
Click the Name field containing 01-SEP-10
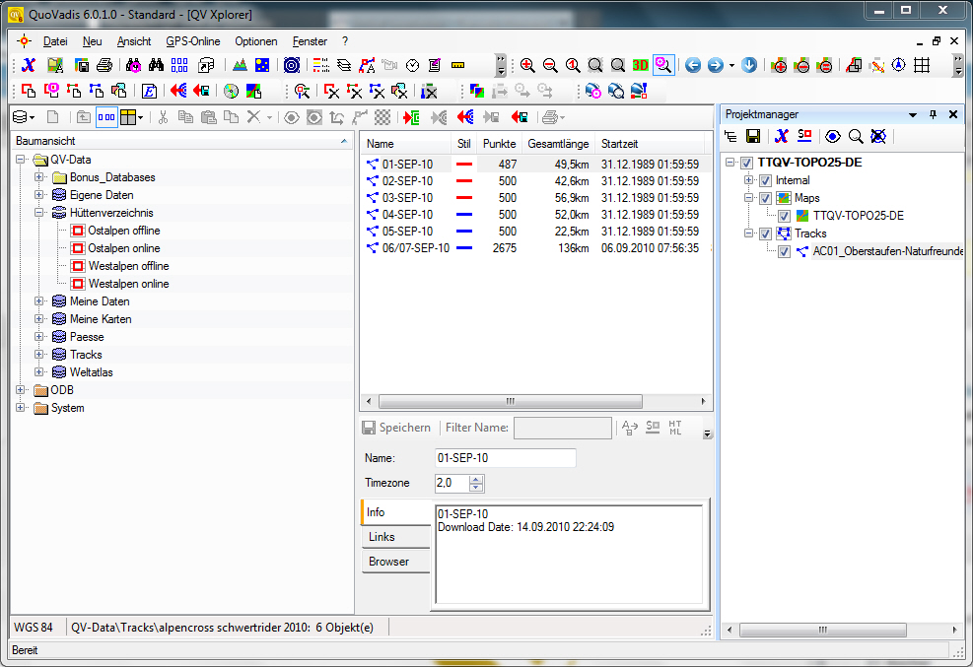tap(506, 458)
